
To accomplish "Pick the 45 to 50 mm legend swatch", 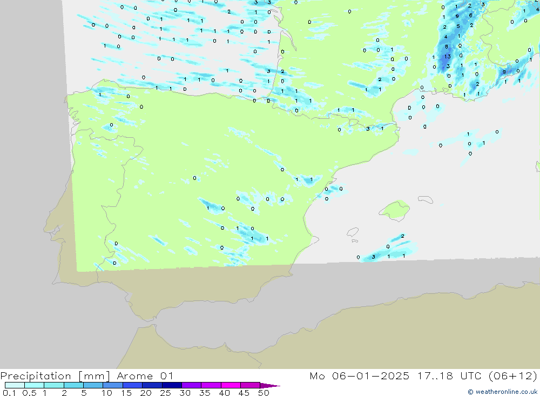I will pos(251,385).
